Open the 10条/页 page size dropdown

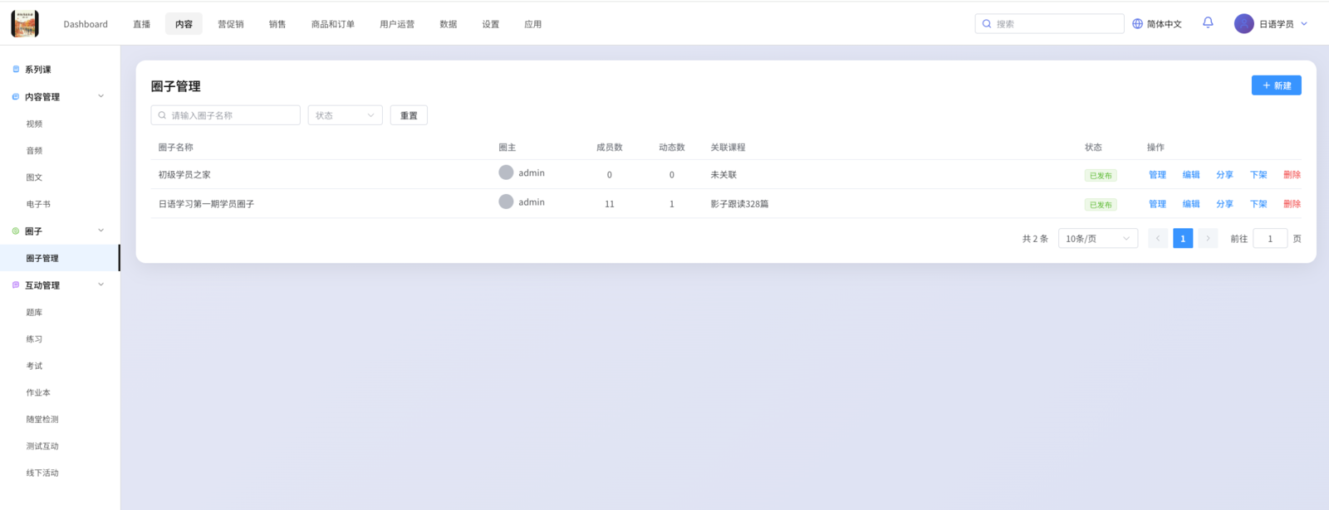coord(1097,239)
